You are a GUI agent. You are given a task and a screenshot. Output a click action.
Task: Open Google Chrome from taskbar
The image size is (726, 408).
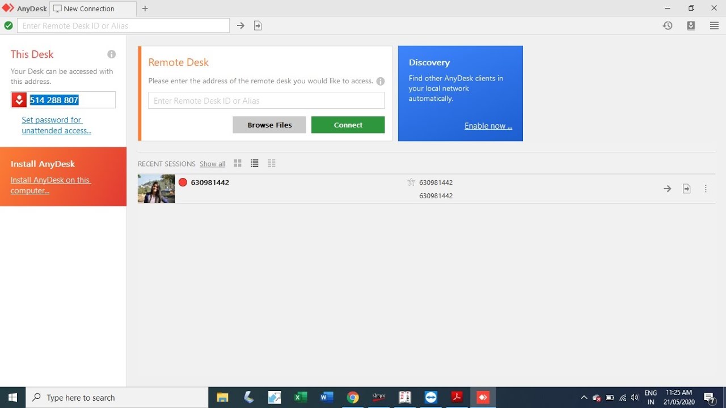click(353, 397)
